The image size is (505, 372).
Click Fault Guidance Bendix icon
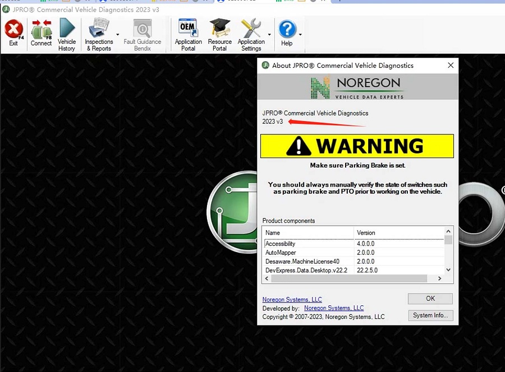pos(143,34)
